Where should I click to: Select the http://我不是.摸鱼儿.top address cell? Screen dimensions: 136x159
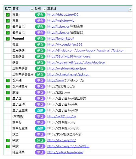coord(89,134)
